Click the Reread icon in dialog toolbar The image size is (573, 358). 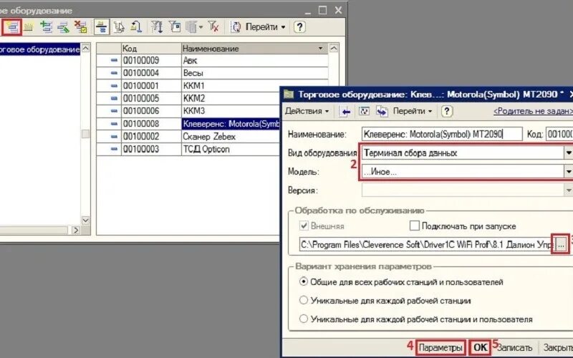(364, 112)
